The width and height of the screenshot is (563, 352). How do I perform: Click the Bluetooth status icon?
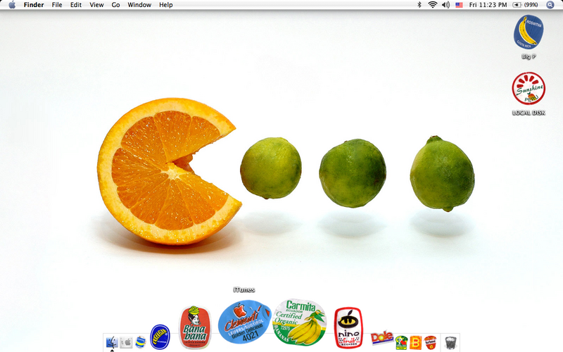click(419, 5)
